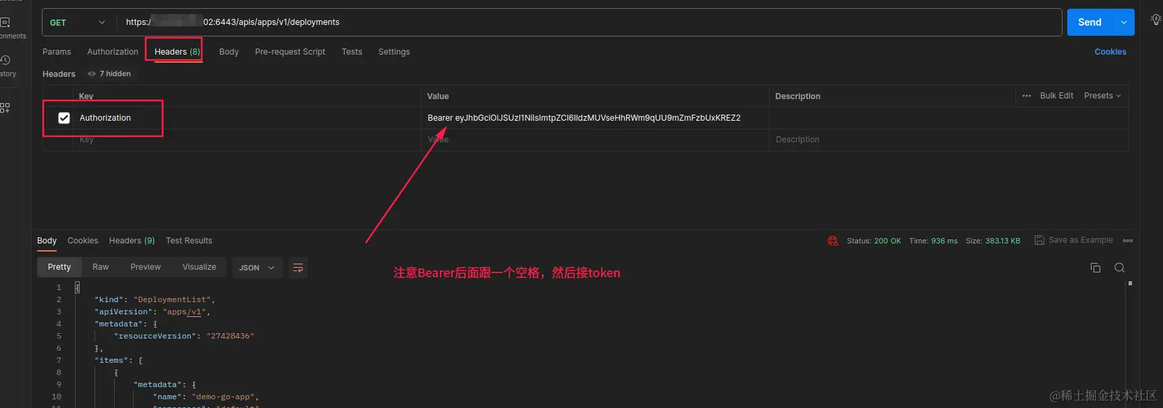The height and width of the screenshot is (408, 1163).
Task: Switch to Bulk Edit mode
Action: [x=1056, y=96]
